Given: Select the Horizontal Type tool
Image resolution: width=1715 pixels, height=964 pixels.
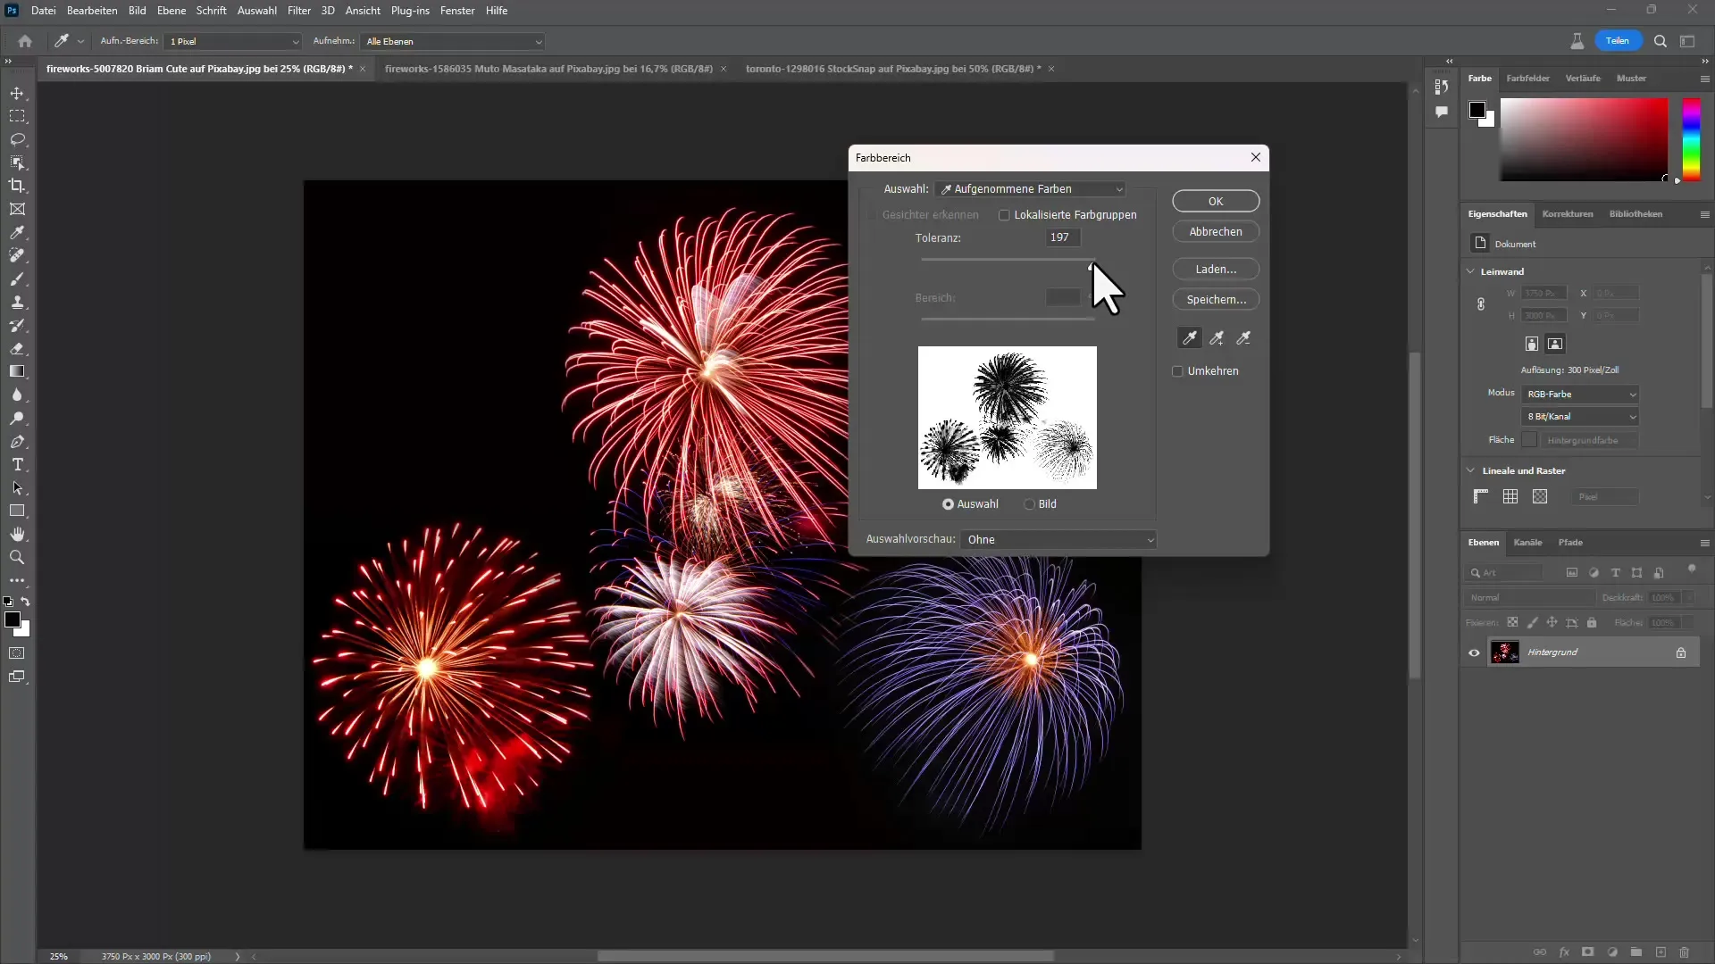Looking at the screenshot, I should [17, 464].
